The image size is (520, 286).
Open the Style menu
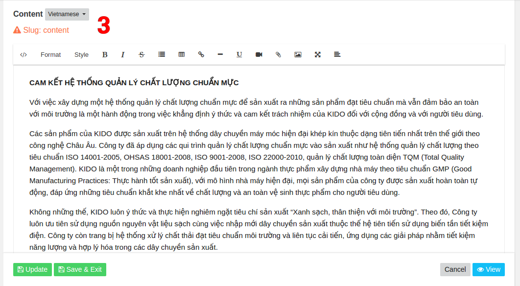81,55
